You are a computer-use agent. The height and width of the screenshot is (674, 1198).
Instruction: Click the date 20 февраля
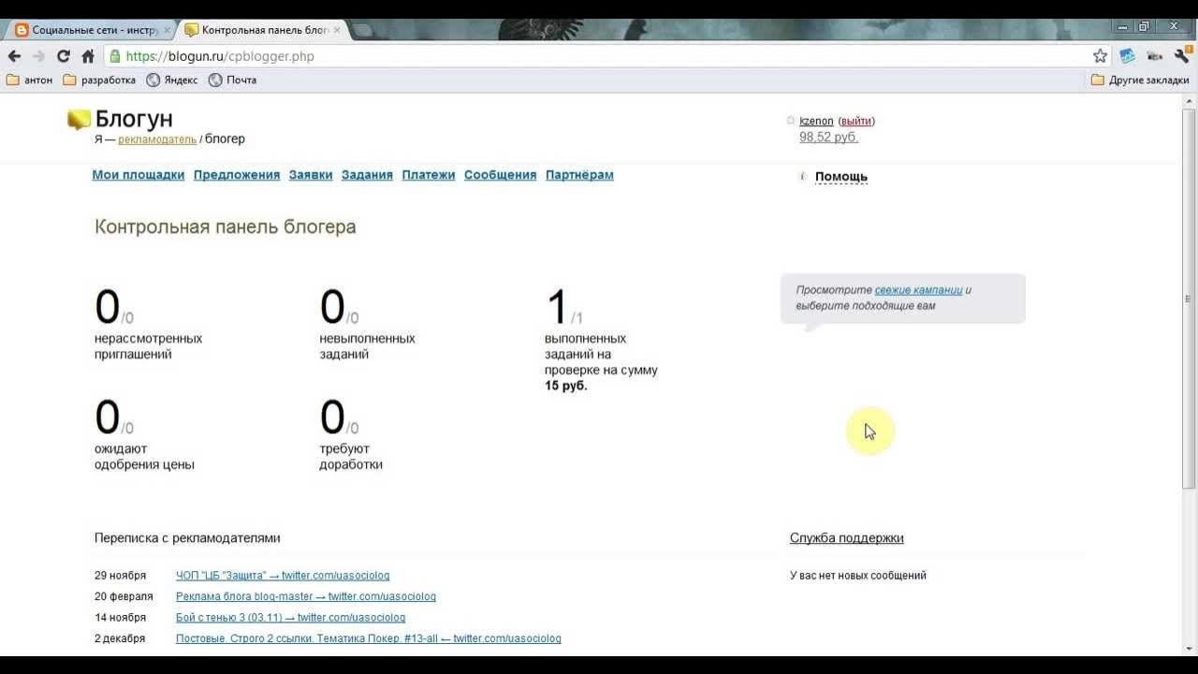(x=124, y=596)
